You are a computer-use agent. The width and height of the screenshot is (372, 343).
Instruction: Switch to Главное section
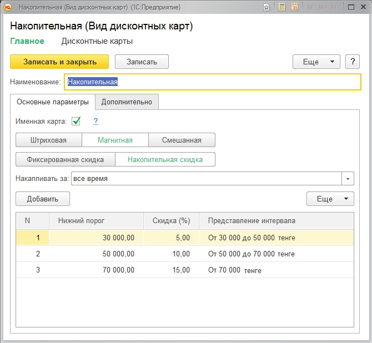27,41
